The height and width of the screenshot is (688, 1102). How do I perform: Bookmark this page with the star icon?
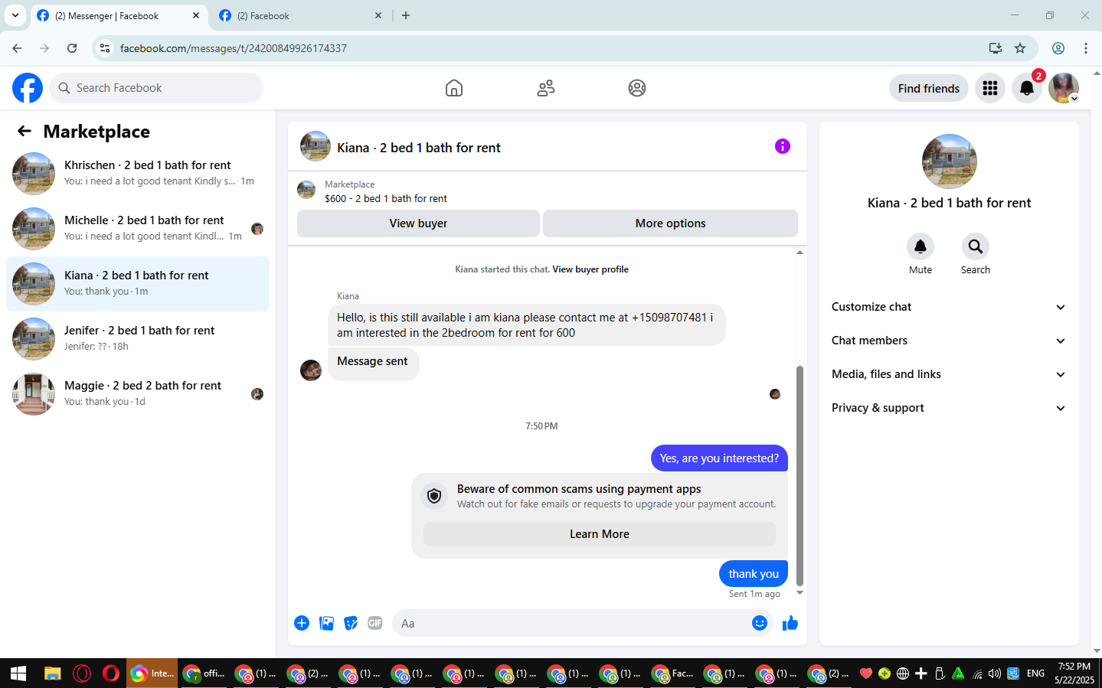coord(1020,48)
